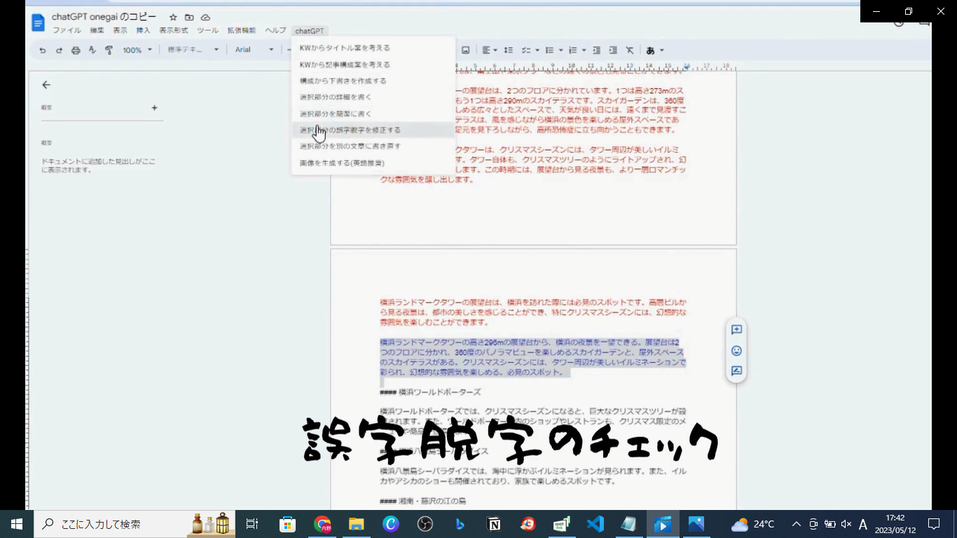Click the #### 湘南・藤沢の江の島 heading text

tap(422, 502)
